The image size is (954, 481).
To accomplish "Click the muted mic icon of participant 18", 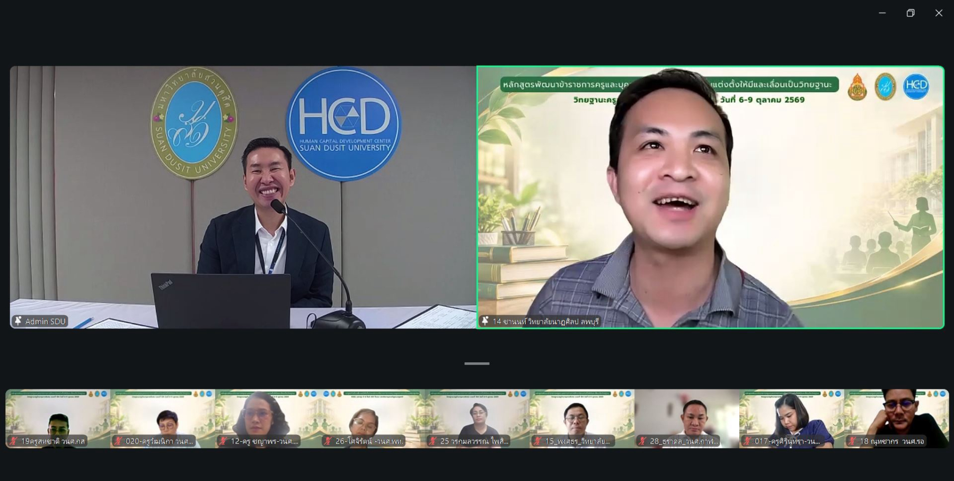I will click(x=852, y=441).
